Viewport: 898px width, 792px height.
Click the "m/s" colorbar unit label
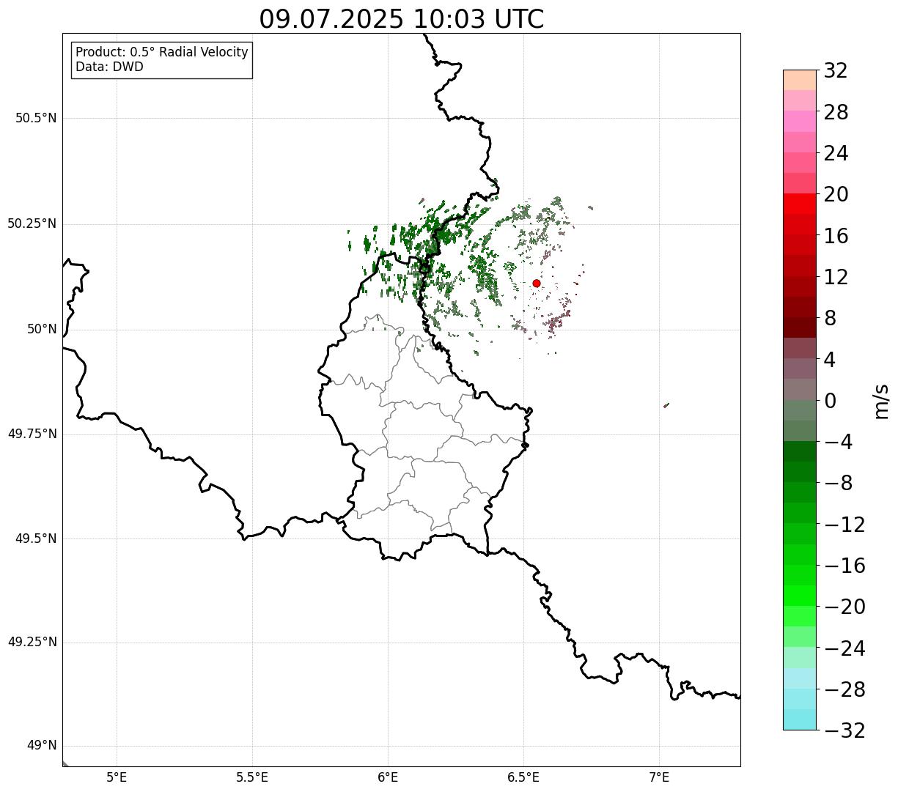pyautogui.click(x=881, y=401)
